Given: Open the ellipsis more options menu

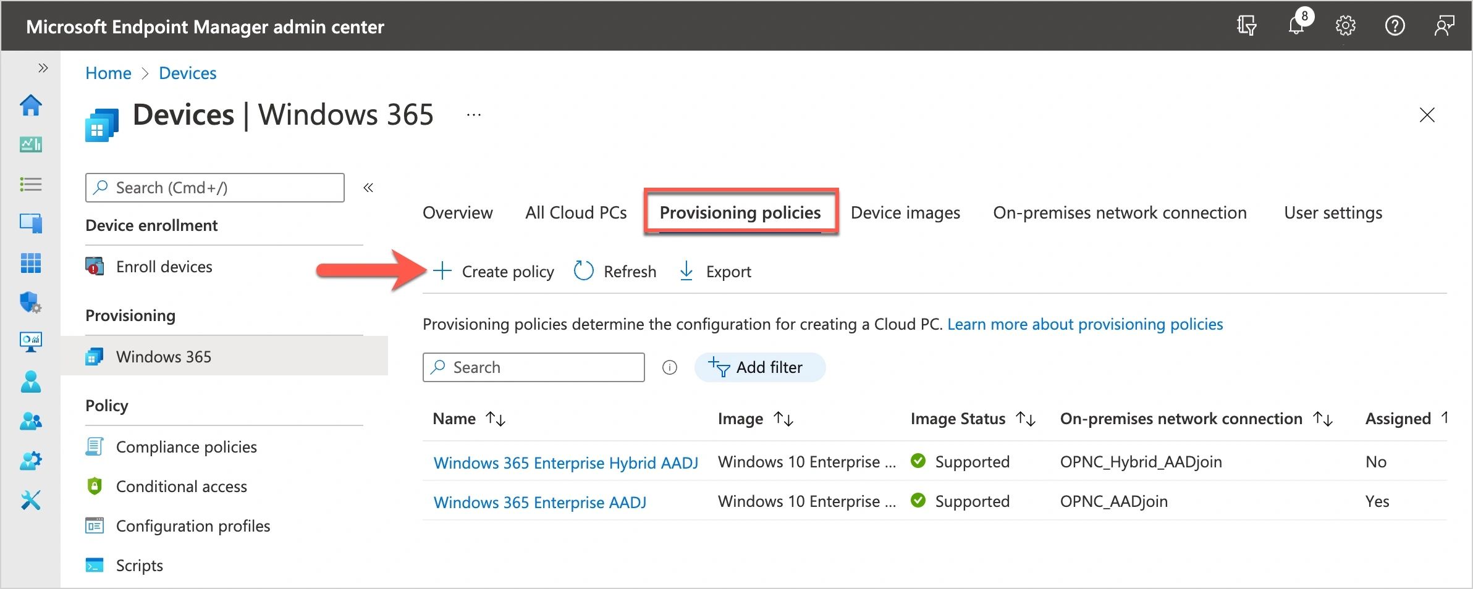Looking at the screenshot, I should [x=473, y=115].
